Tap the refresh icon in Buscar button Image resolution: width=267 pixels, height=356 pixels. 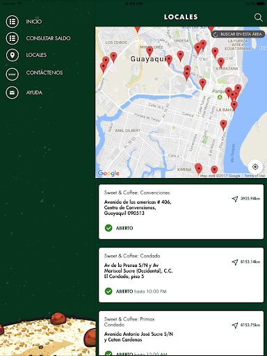[x=216, y=34]
